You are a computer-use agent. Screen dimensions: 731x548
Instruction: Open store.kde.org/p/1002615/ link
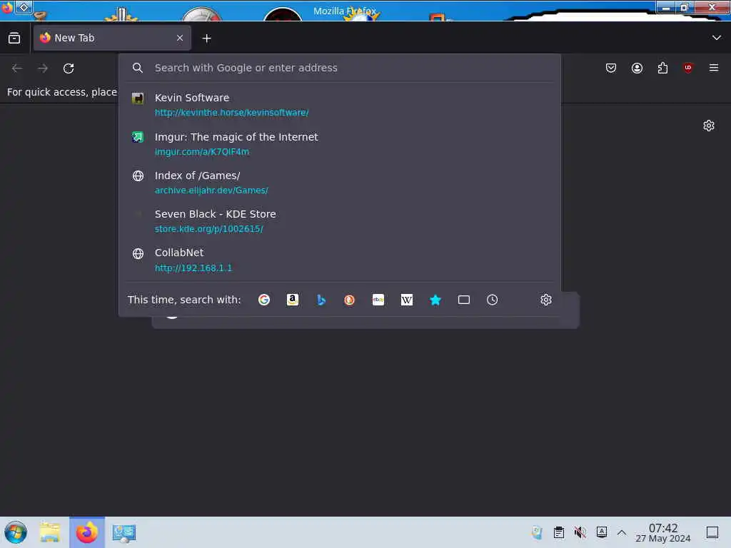click(209, 229)
